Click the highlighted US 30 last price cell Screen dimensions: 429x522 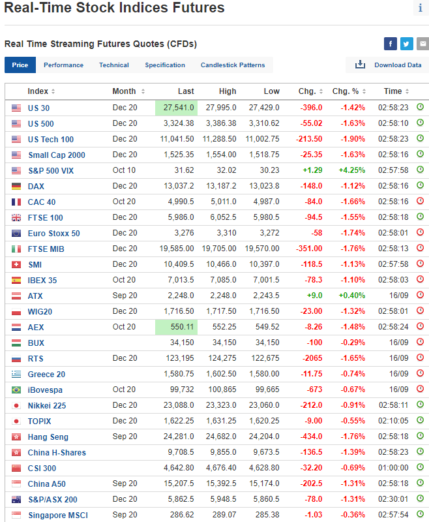pos(176,107)
